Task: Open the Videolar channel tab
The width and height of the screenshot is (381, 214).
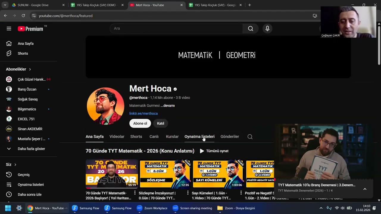Action: [117, 137]
